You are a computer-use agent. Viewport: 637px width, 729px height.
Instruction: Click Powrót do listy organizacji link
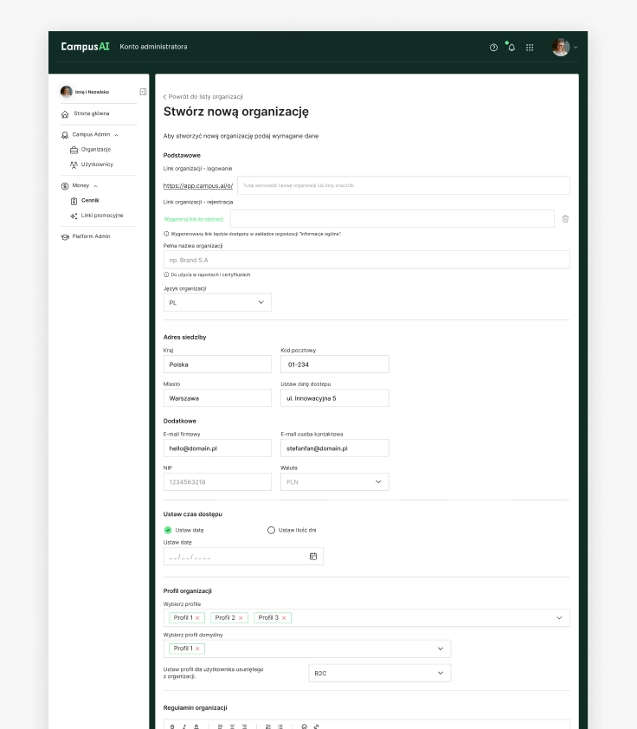tap(203, 97)
